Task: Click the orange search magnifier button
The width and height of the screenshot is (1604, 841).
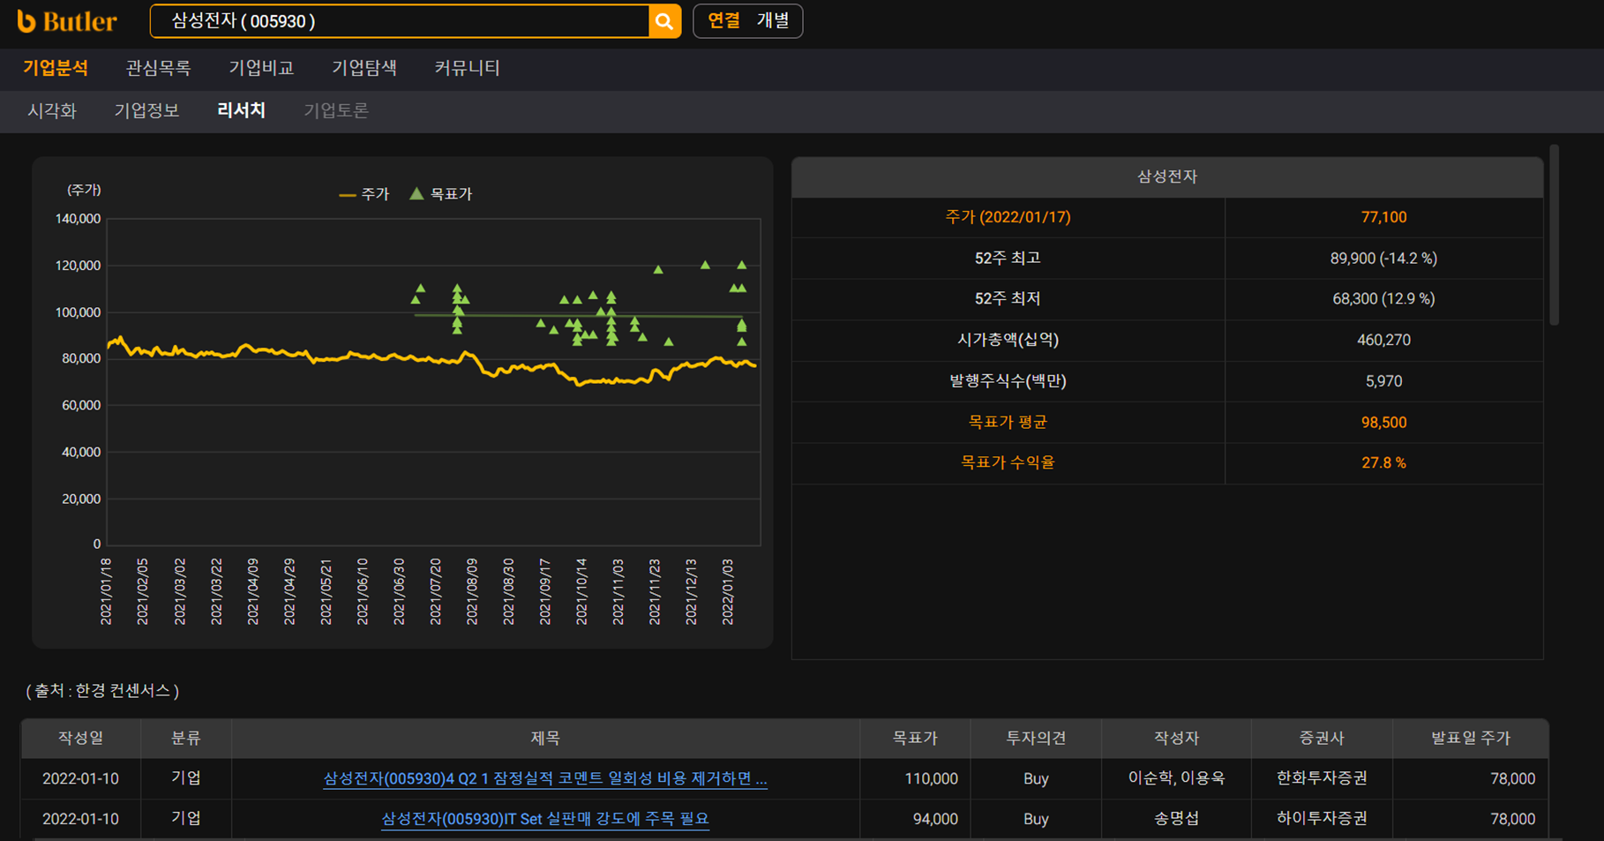Action: pos(664,21)
